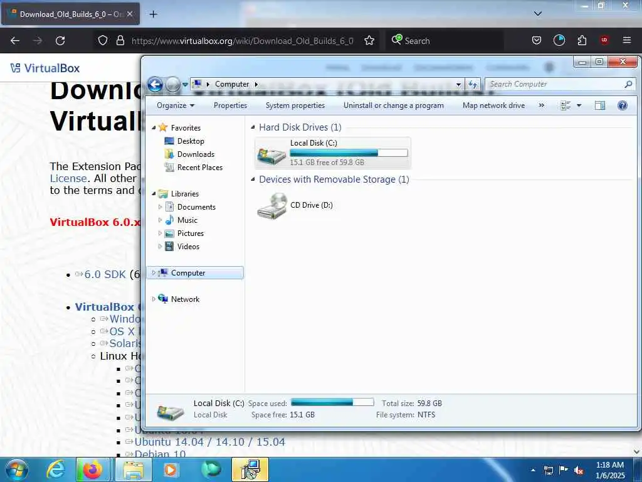The height and width of the screenshot is (482, 642).
Task: Select the Favorites star icon
Action: tap(163, 127)
